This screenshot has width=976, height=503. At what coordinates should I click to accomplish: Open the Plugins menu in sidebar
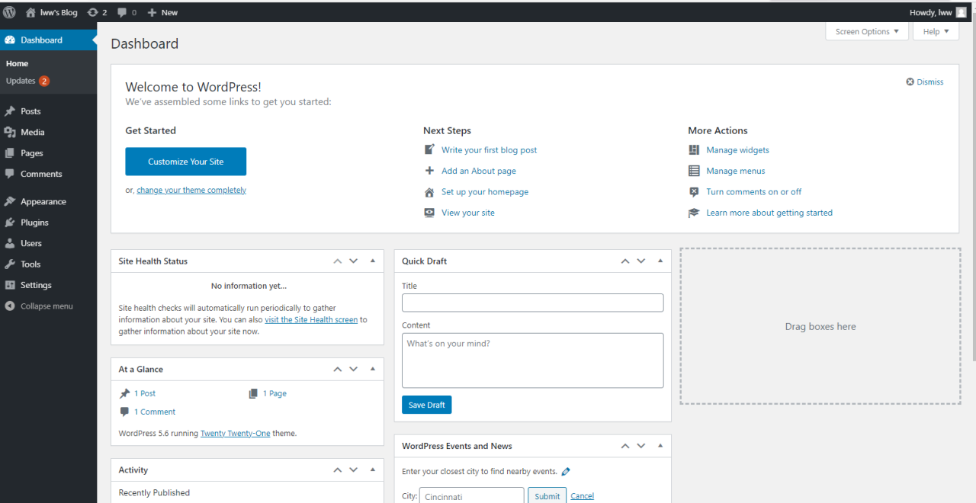click(34, 223)
